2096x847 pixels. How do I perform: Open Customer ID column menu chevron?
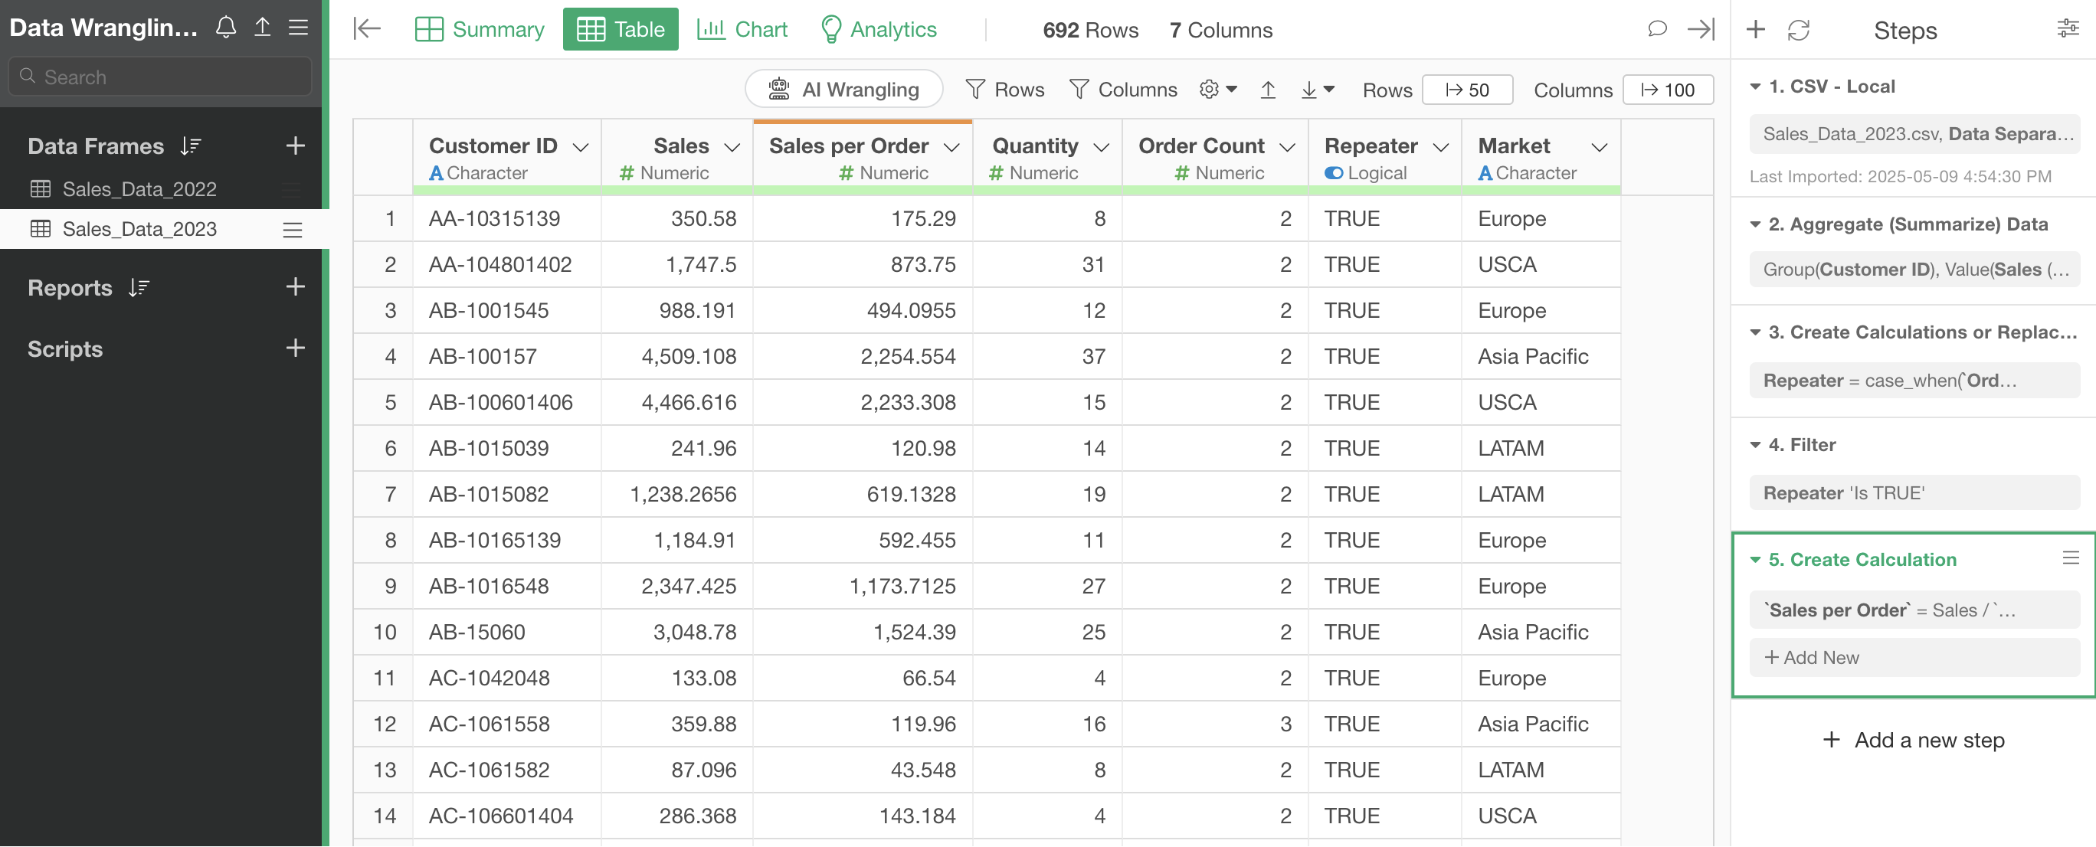(580, 147)
